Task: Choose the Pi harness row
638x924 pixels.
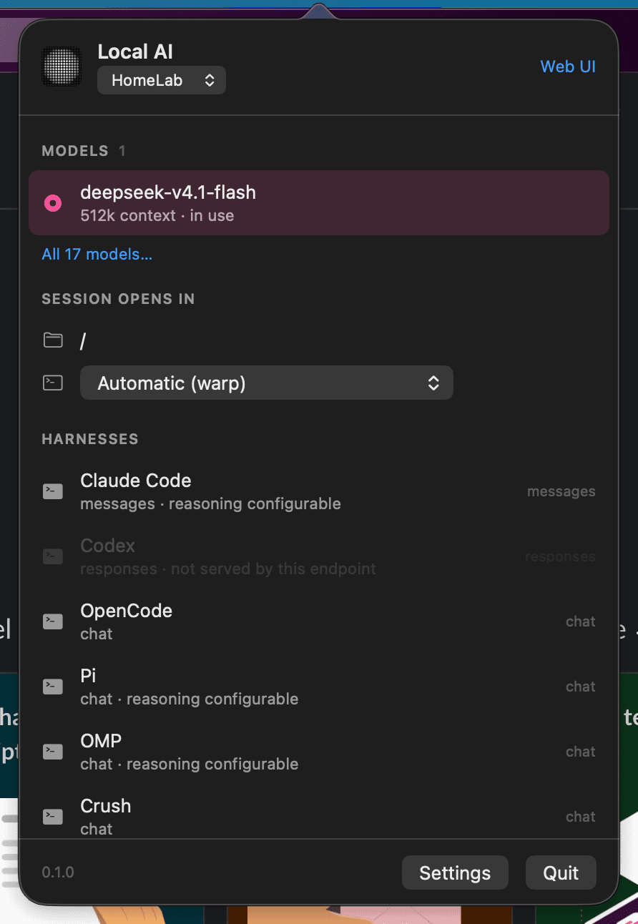Action: (x=319, y=687)
